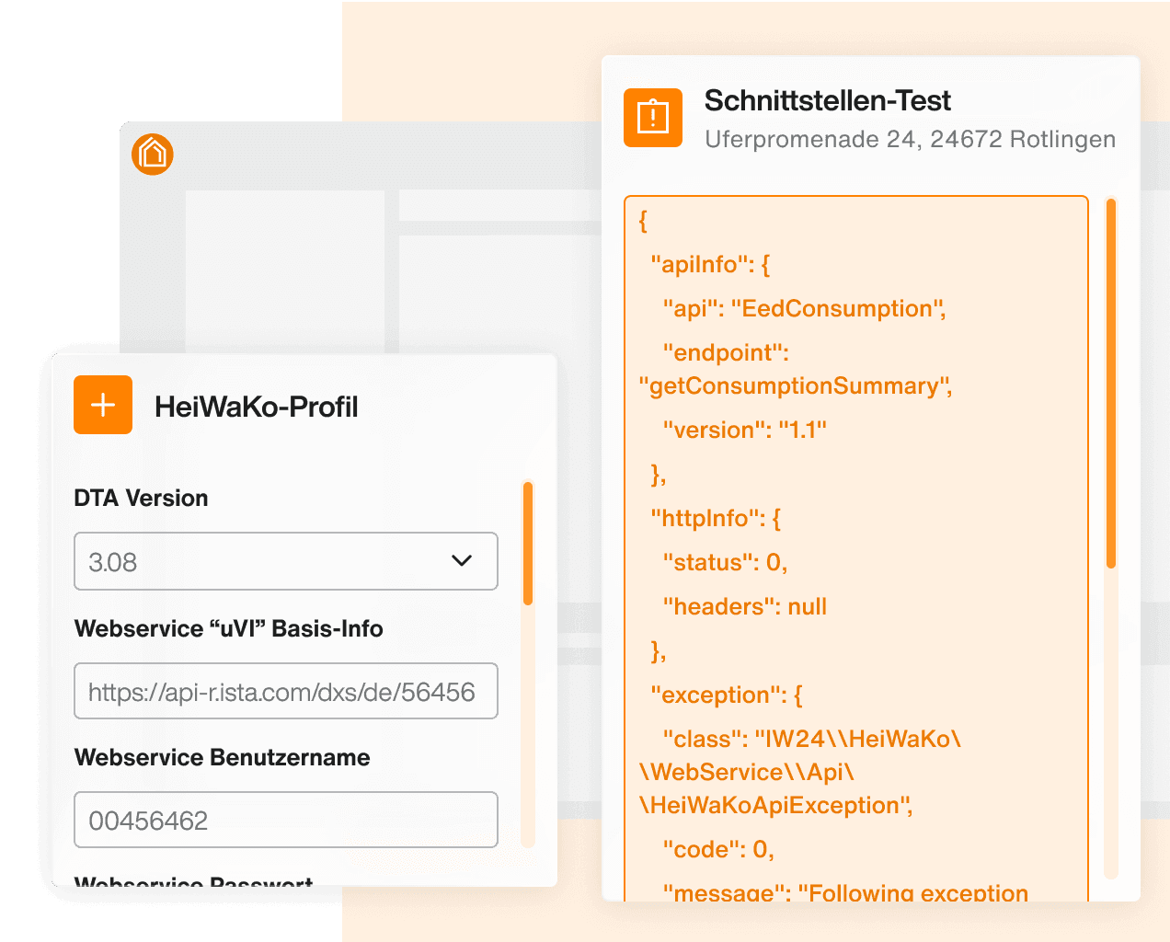Click the address Uferpromenade 24, 24672 Rotlingen
The height and width of the screenshot is (942, 1170).
[910, 139]
